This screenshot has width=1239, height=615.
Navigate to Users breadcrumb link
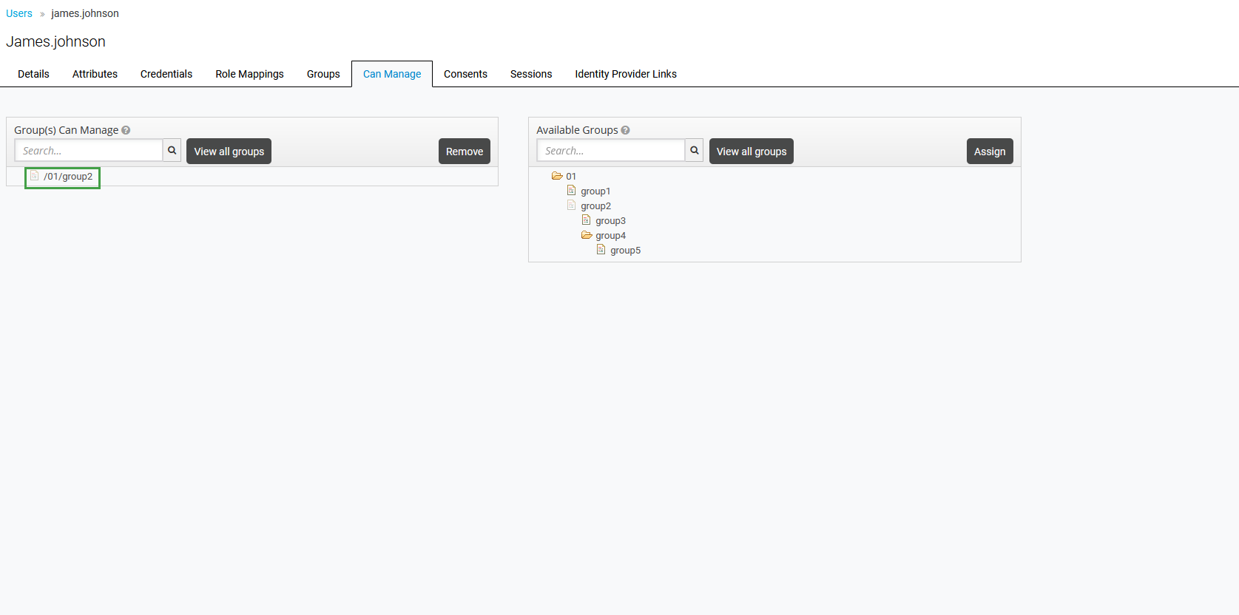click(x=19, y=13)
